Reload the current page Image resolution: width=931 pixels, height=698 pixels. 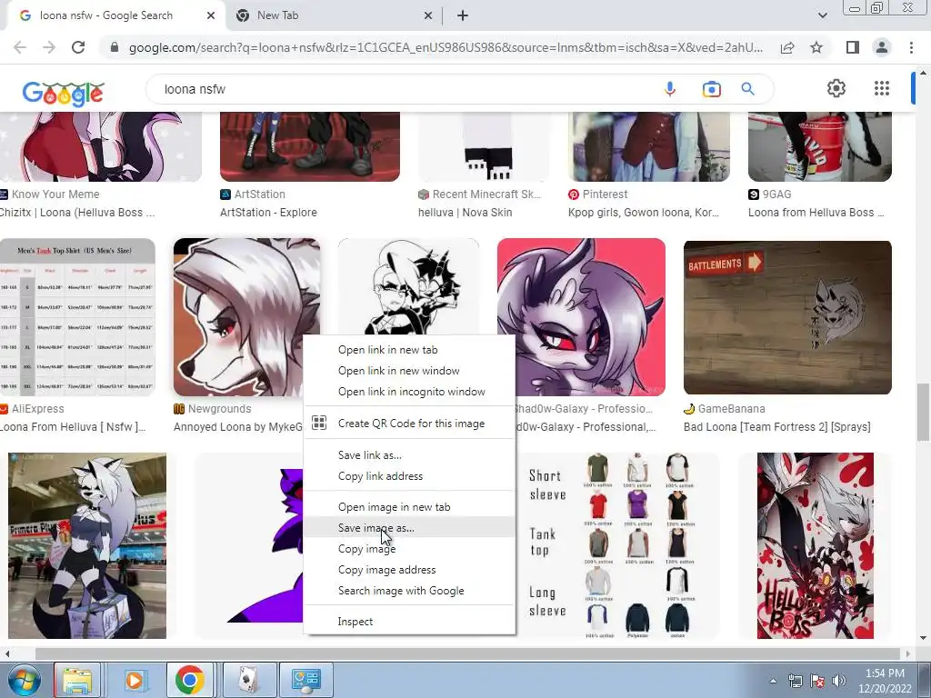[x=78, y=47]
